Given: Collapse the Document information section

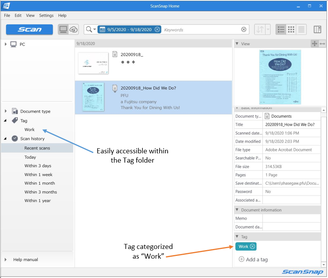Looking at the screenshot, I should click(x=237, y=209).
